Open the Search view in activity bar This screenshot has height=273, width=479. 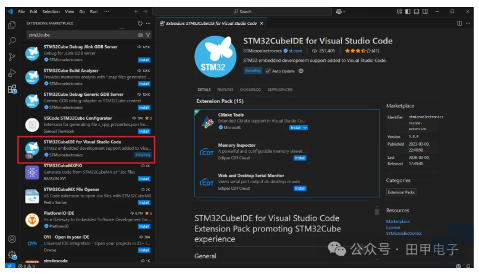pyautogui.click(x=12, y=40)
